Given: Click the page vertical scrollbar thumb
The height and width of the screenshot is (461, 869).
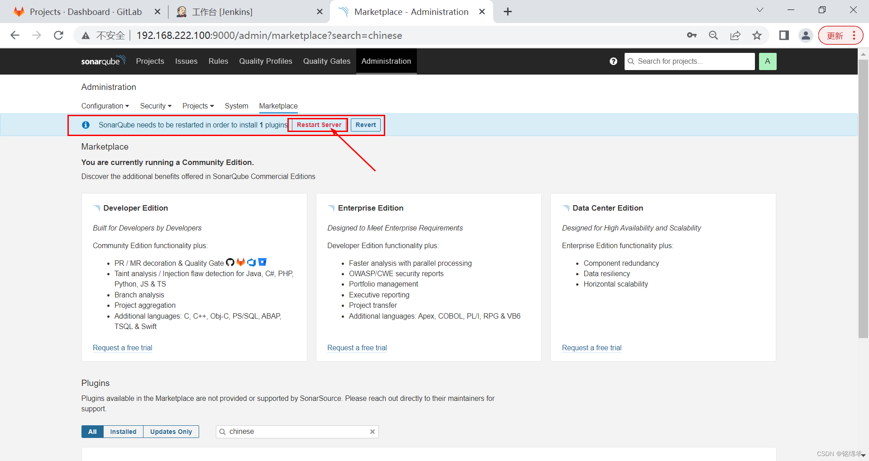Looking at the screenshot, I should tap(863, 199).
